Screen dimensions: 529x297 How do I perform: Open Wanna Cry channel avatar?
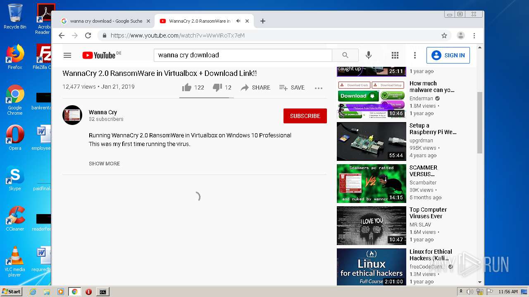72,115
